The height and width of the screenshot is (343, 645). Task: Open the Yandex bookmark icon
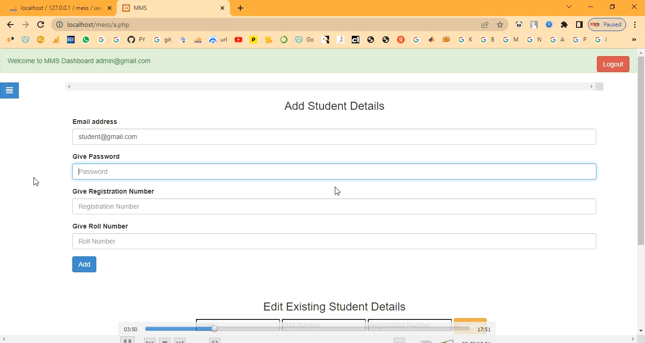401,40
